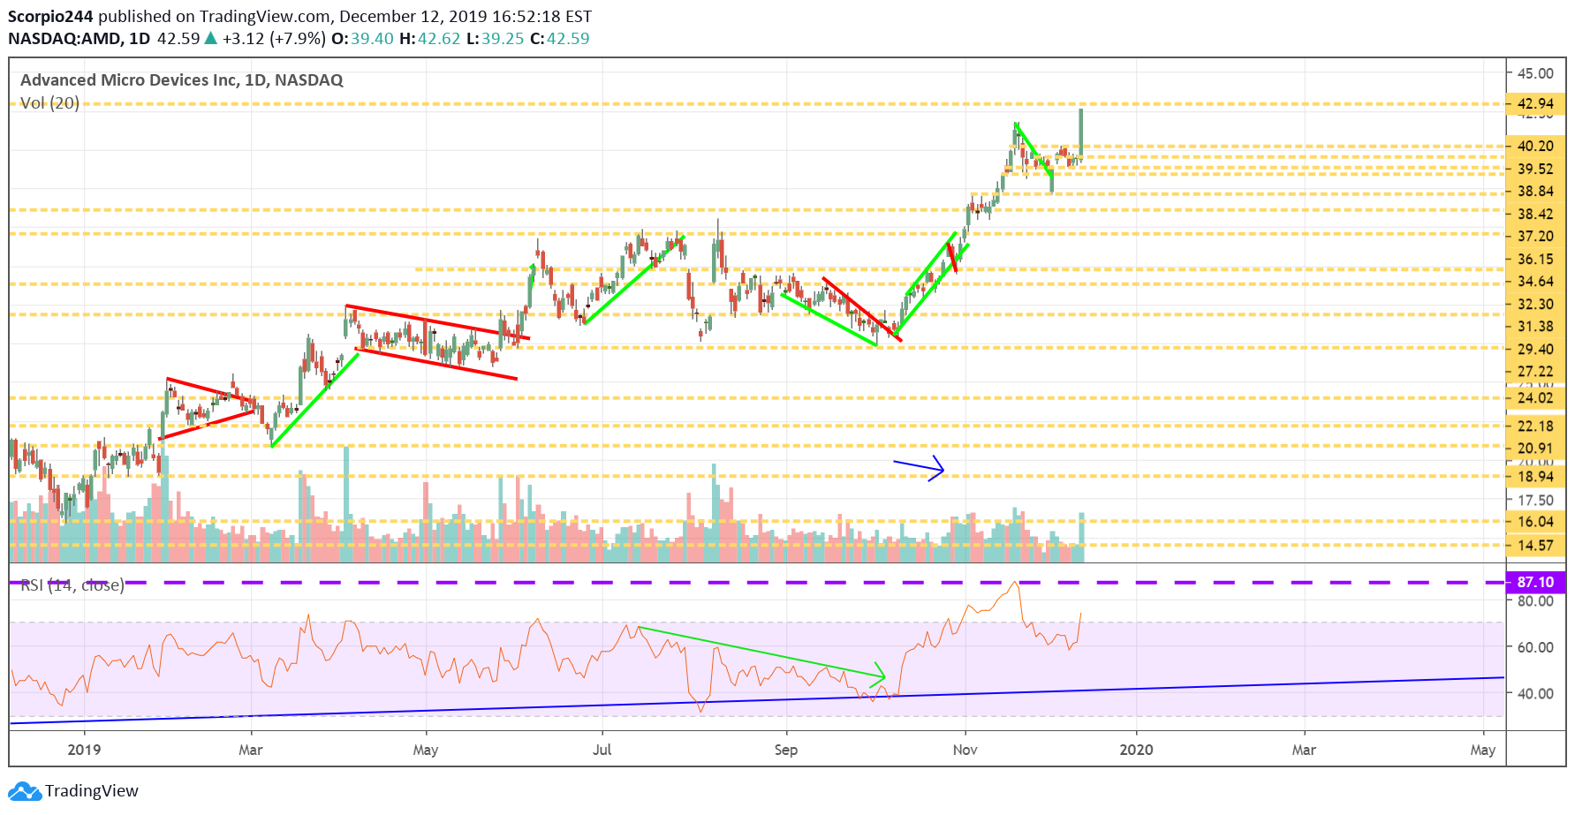Image resolution: width=1575 pixels, height=815 pixels.
Task: Click the +3.12 (+7.9%) change value
Action: click(x=274, y=39)
